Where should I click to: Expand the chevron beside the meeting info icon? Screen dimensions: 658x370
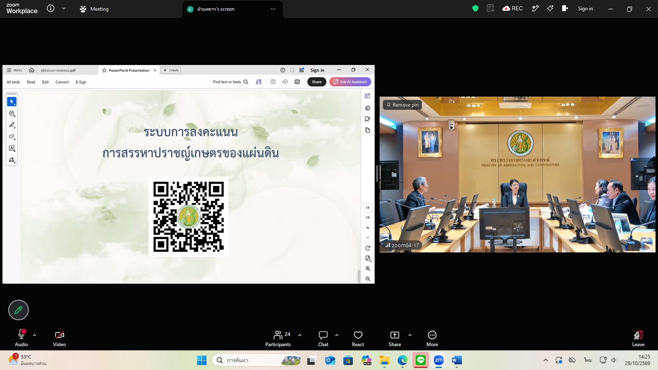coord(64,8)
